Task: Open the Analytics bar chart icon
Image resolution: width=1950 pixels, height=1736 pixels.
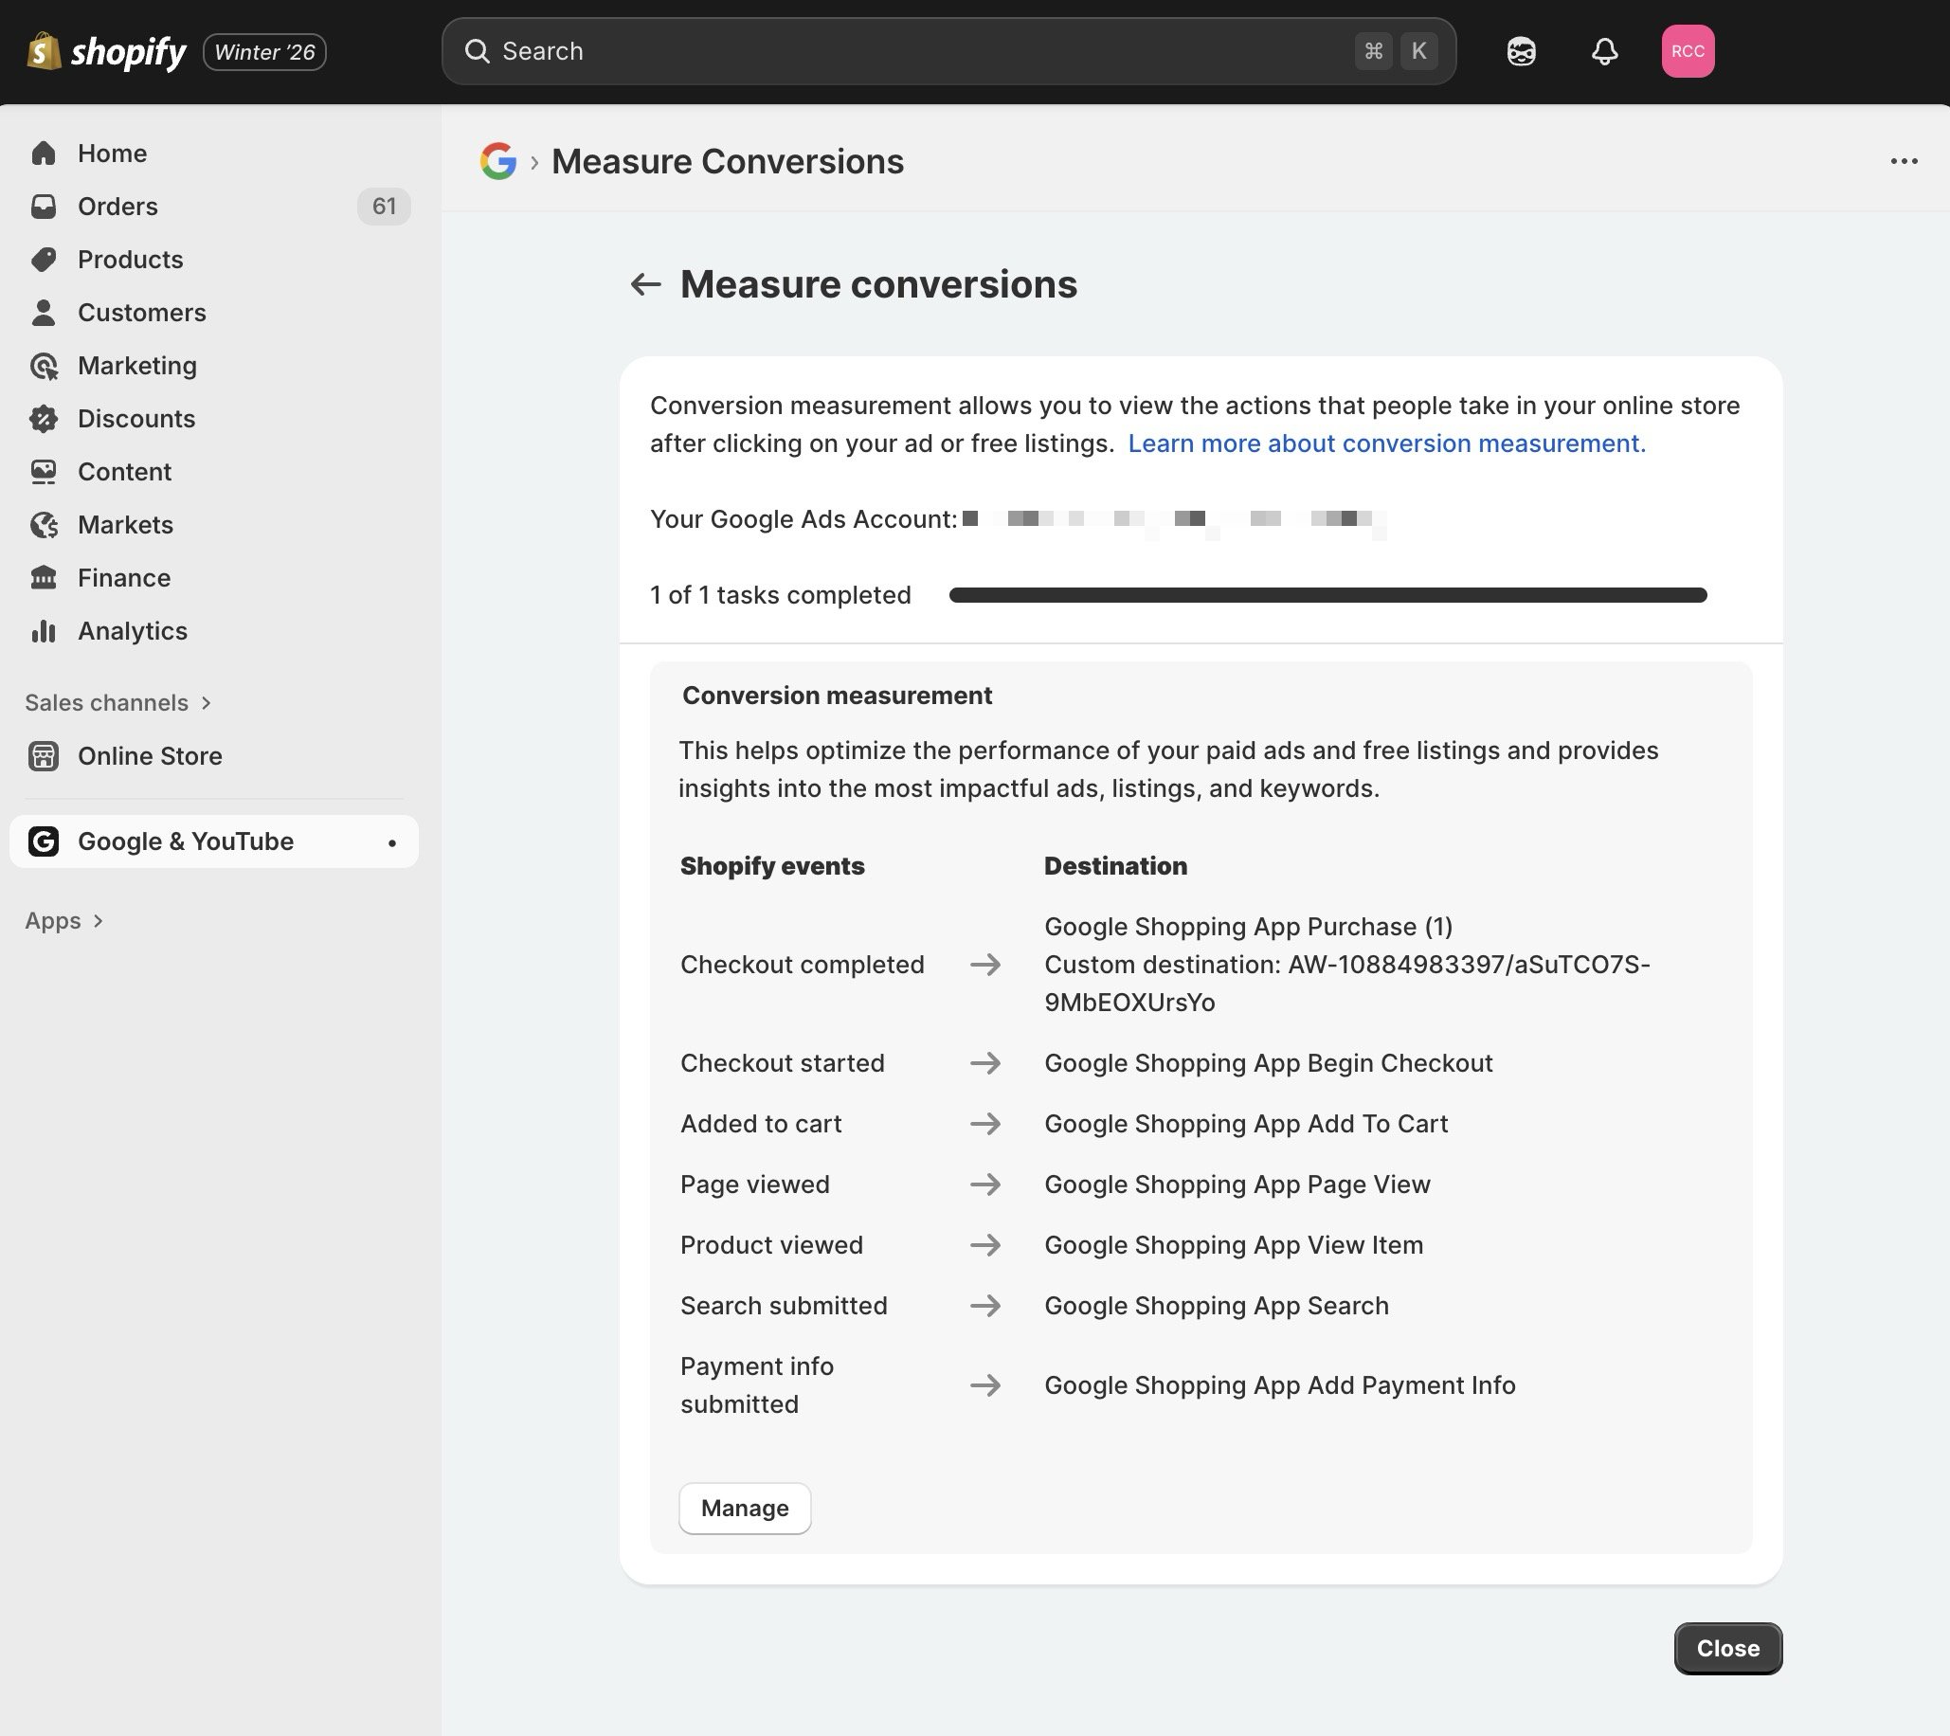Action: pyautogui.click(x=44, y=630)
